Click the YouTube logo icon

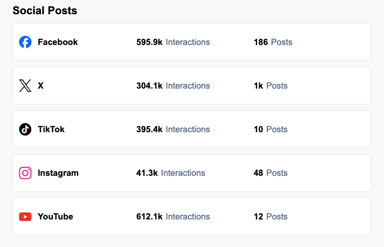click(25, 217)
